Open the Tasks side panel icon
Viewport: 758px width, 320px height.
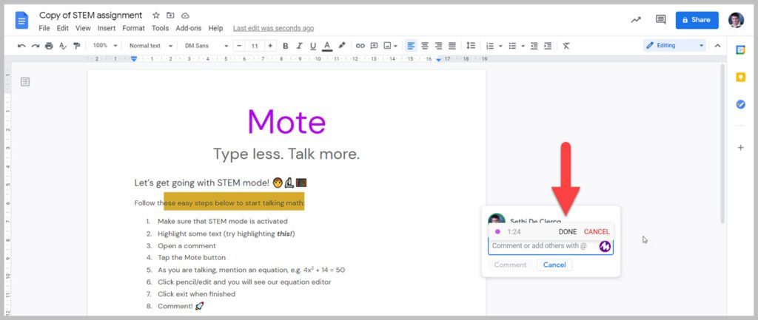[740, 104]
